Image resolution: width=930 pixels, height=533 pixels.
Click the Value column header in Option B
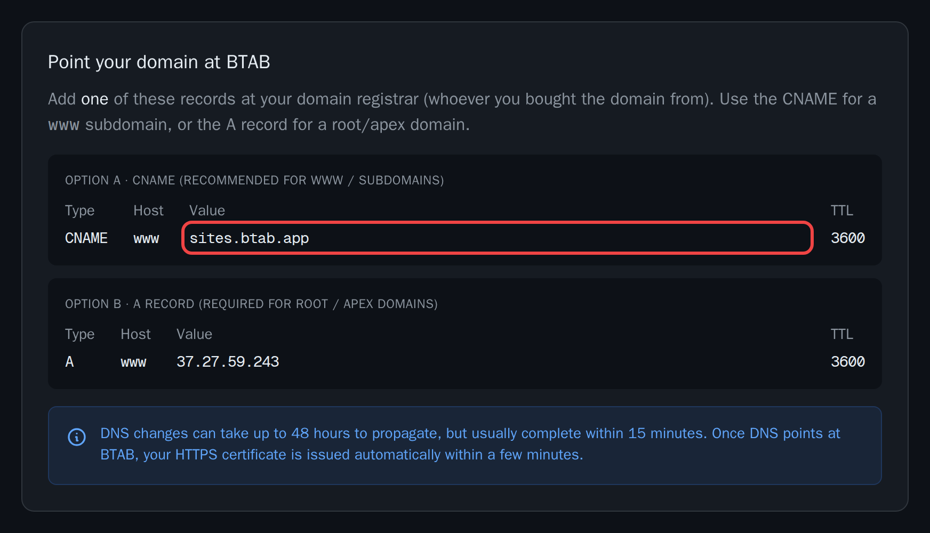click(194, 334)
